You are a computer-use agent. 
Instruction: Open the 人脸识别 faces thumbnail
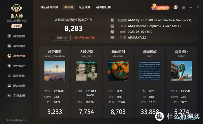86,71
